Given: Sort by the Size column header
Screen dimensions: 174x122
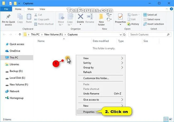Looking at the screenshot, I should 146,41.
